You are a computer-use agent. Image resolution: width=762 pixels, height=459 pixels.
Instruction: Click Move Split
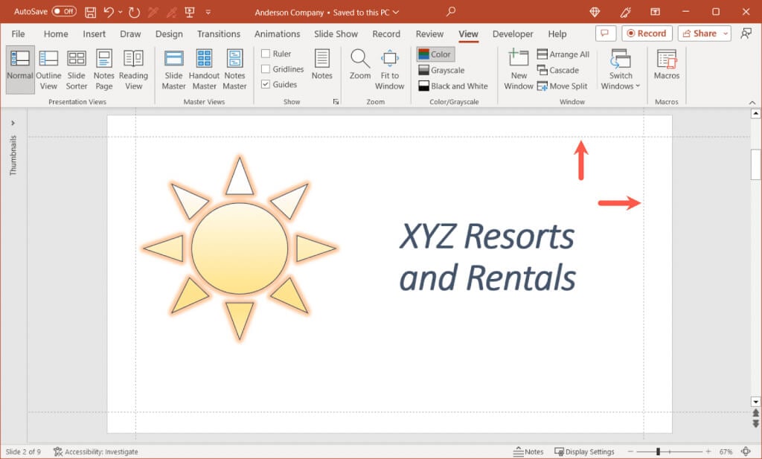563,86
